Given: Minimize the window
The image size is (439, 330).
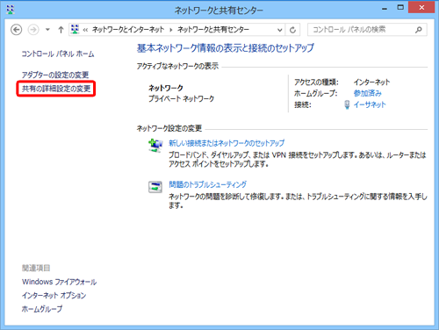Looking at the screenshot, I should pos(385,9).
